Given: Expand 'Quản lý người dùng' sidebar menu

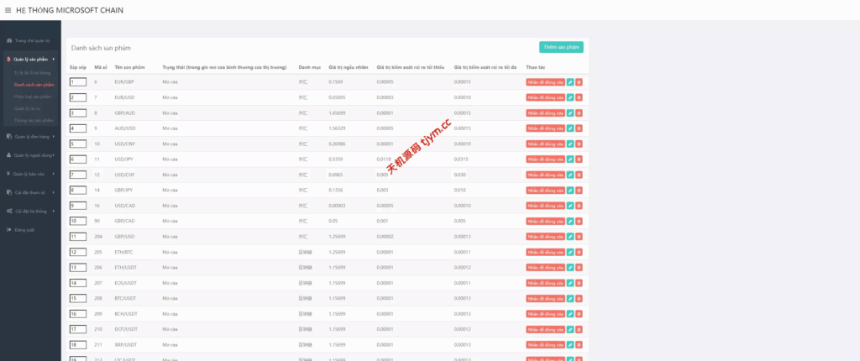Looking at the screenshot, I should click(30, 155).
